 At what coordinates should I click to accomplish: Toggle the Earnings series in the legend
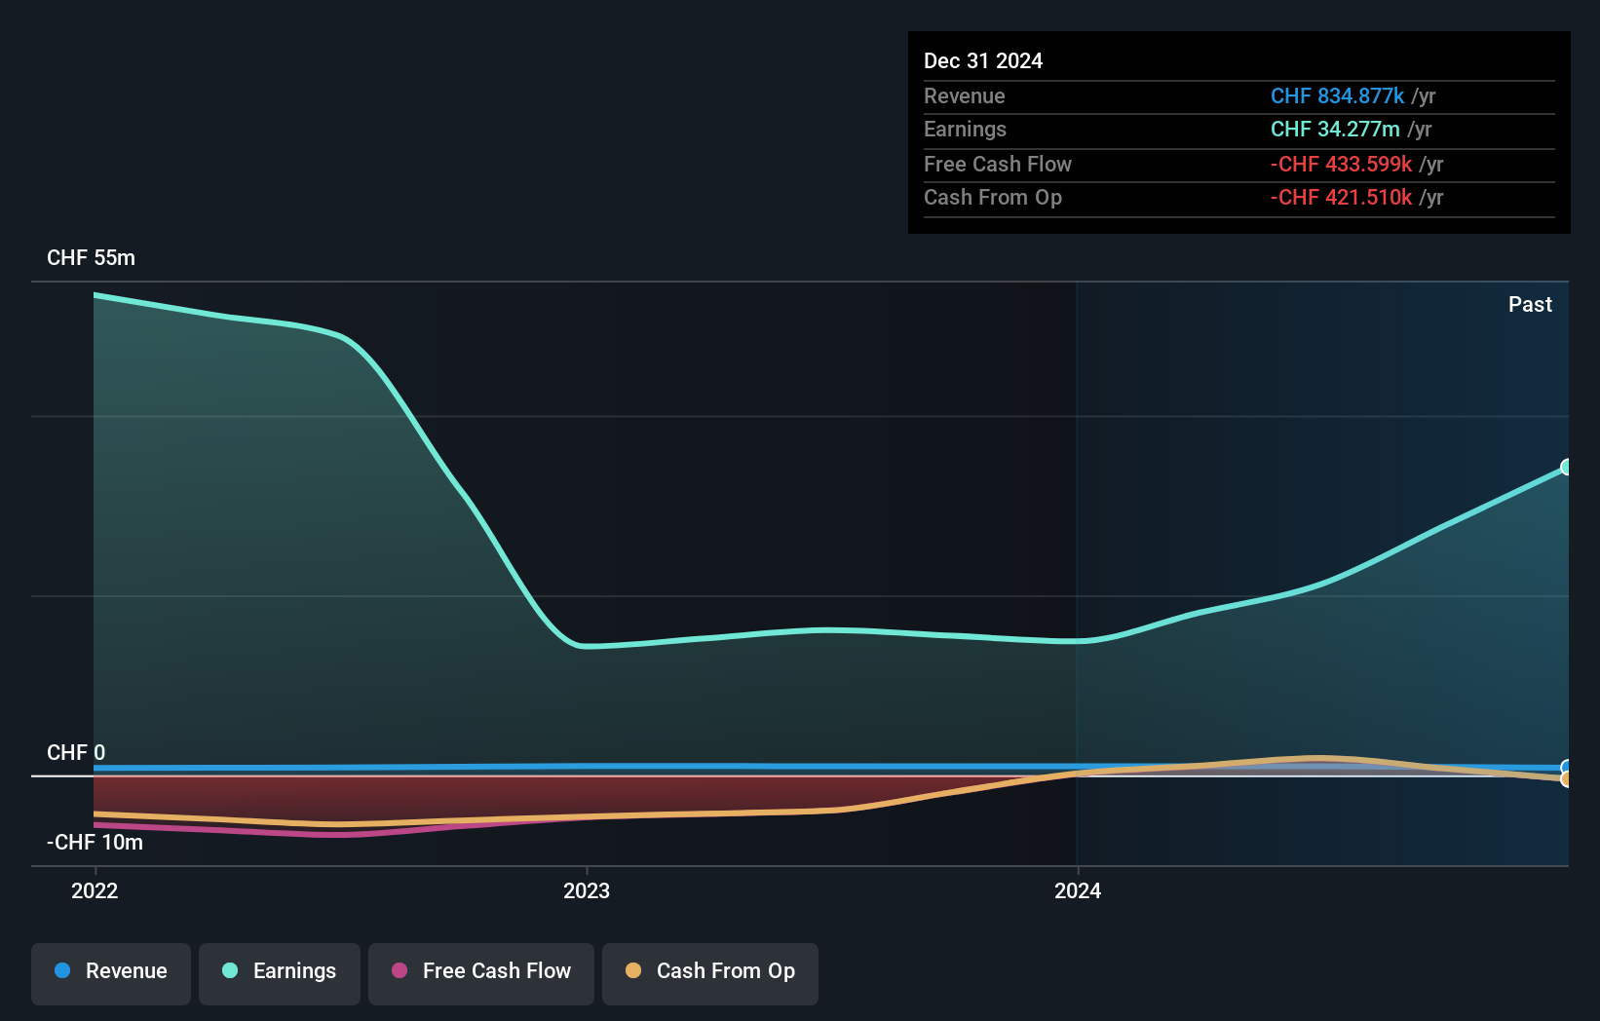coord(280,973)
